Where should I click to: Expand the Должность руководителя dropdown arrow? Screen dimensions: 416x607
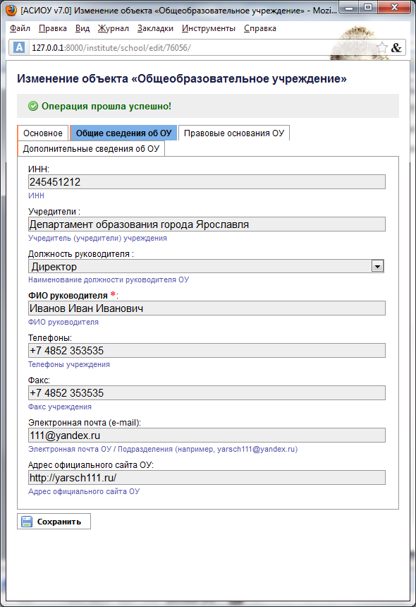[377, 266]
